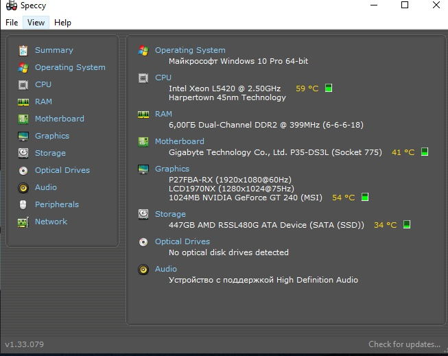
Task: View Peripherals section from sidebar
Action: click(57, 204)
